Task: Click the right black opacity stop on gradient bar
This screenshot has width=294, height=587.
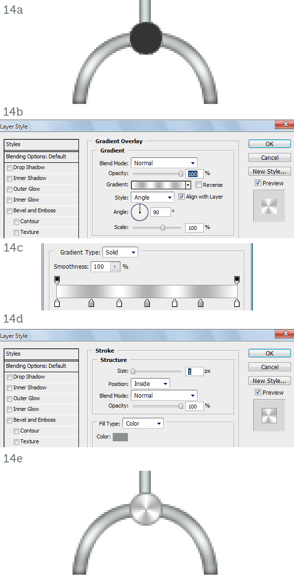Action: tap(237, 280)
